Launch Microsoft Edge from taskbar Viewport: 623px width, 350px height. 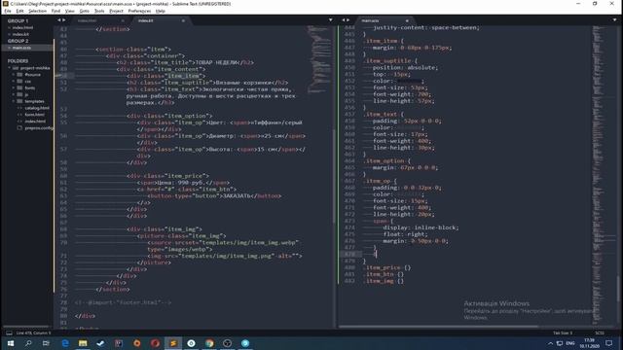pyautogui.click(x=65, y=343)
